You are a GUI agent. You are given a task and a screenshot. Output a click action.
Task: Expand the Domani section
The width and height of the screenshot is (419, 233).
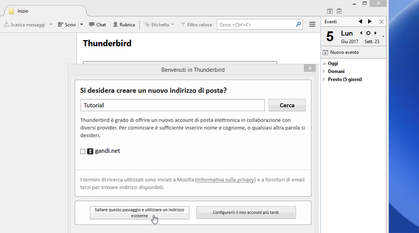[x=324, y=72]
